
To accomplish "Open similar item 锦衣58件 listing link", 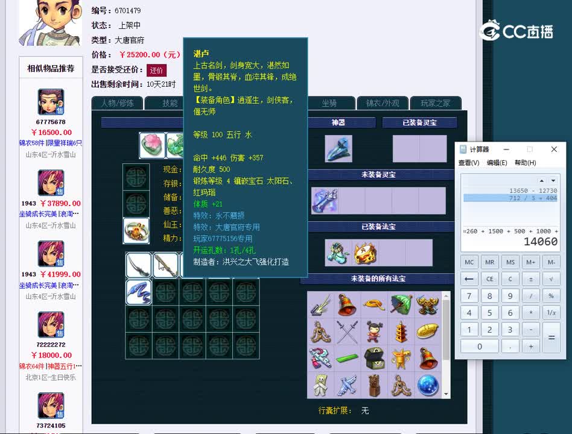I will tap(51, 143).
